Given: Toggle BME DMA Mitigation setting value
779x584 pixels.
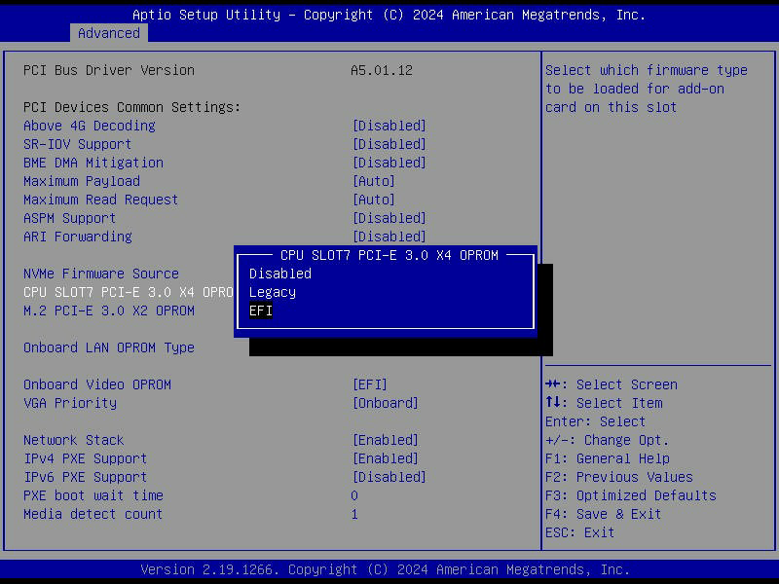Looking at the screenshot, I should pos(389,163).
